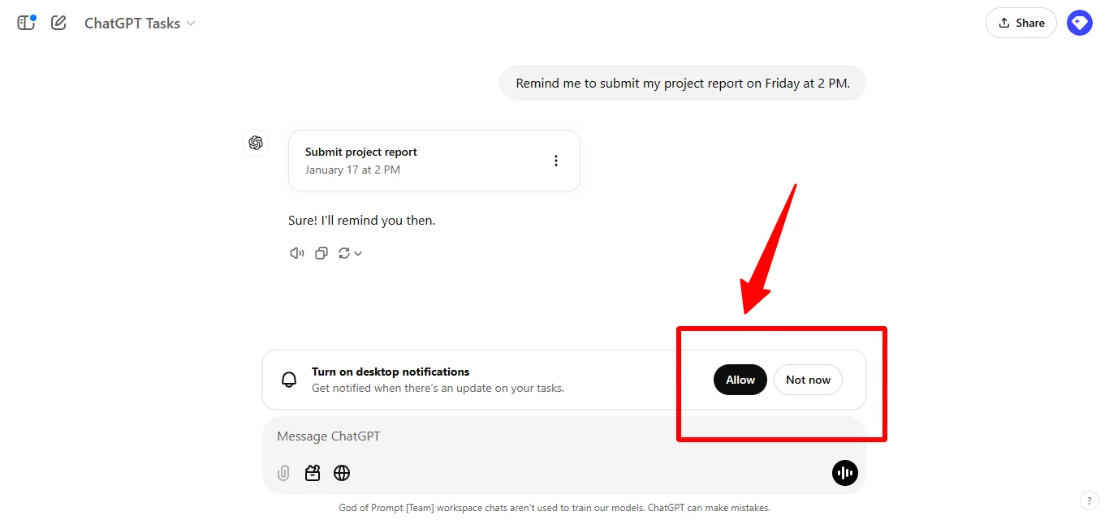
Task: Start voice mode with waveform button
Action: coord(845,473)
